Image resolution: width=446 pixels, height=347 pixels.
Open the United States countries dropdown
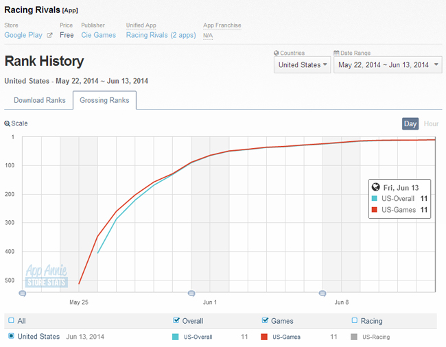tap(302, 64)
